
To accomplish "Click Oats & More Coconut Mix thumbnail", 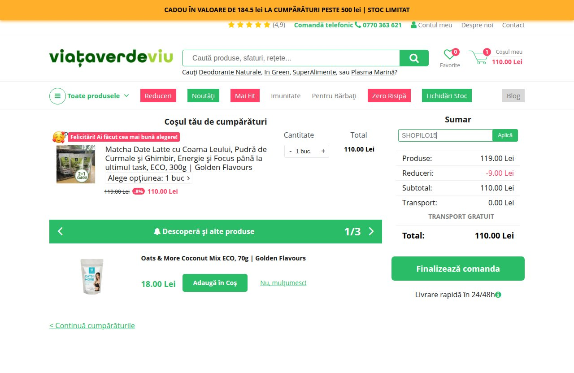I will click(92, 276).
